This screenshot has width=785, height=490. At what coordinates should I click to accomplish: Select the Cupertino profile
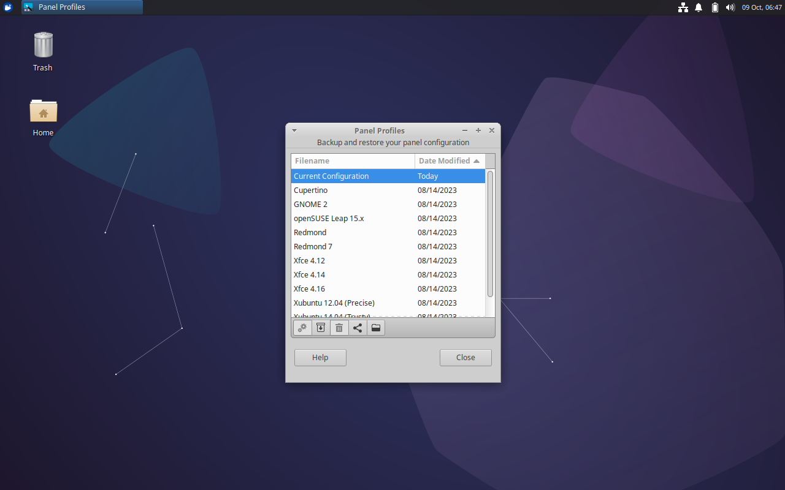pyautogui.click(x=388, y=190)
